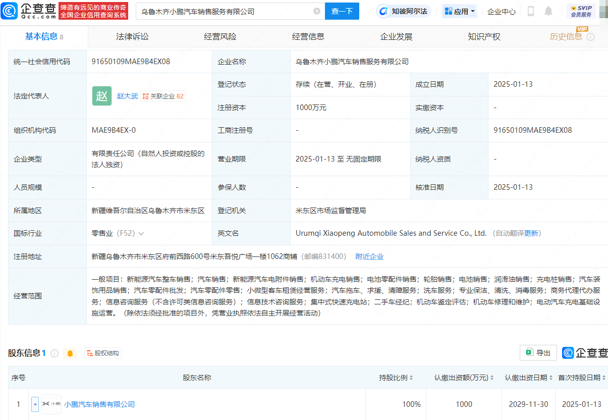Open the notification bell in header

click(x=548, y=11)
